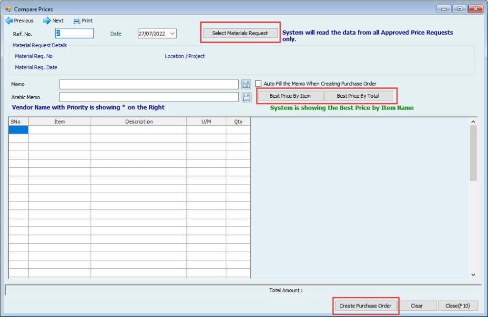
Task: Go to the Next record
Action: pos(53,20)
